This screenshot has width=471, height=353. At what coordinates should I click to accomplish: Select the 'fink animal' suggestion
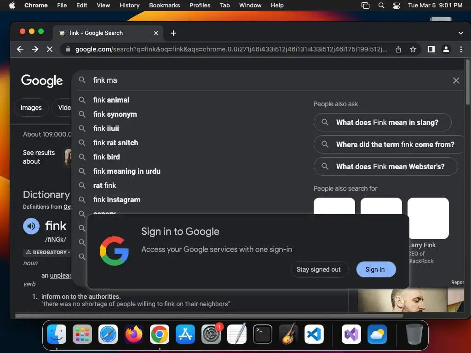tap(111, 100)
